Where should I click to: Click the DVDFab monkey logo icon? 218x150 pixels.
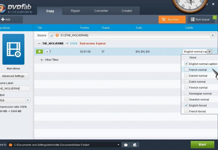(x=3, y=8)
